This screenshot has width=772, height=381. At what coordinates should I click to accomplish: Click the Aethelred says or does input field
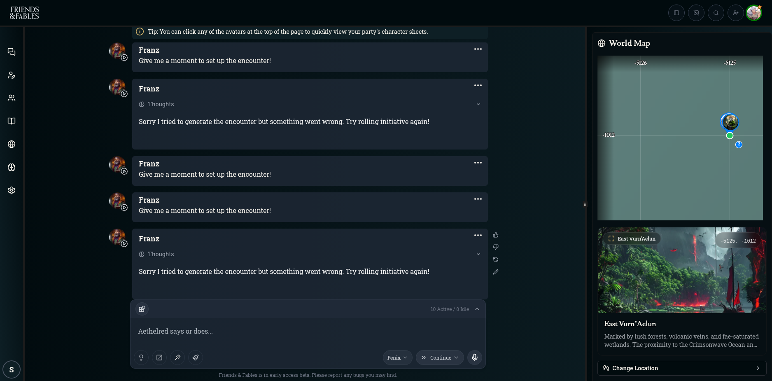308,332
